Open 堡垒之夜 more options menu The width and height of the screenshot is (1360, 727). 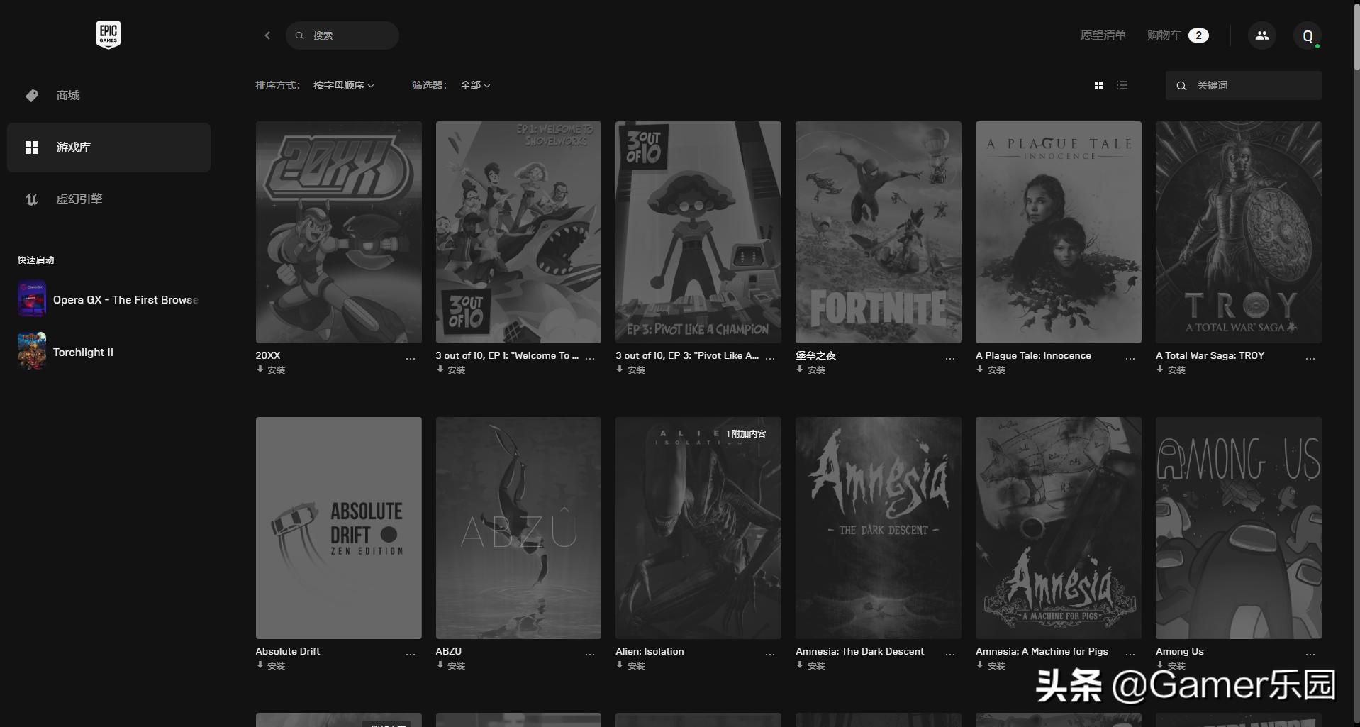coord(950,359)
